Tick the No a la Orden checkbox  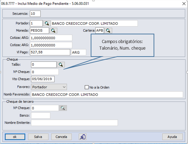pos(87,87)
